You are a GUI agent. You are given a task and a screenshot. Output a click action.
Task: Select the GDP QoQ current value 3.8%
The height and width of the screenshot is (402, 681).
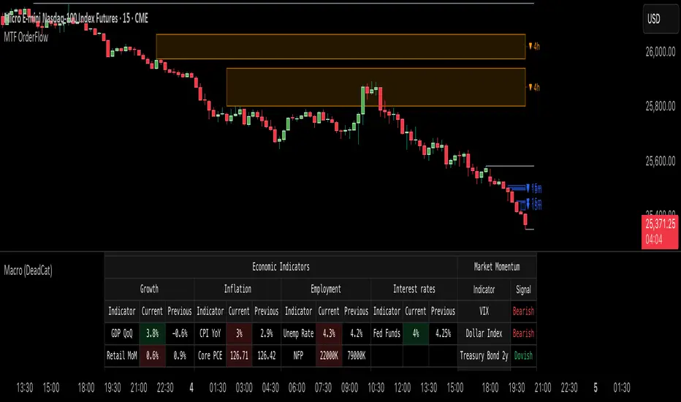pos(152,333)
